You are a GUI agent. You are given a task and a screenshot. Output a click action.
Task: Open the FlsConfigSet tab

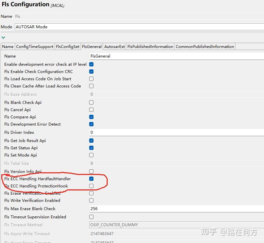click(67, 46)
